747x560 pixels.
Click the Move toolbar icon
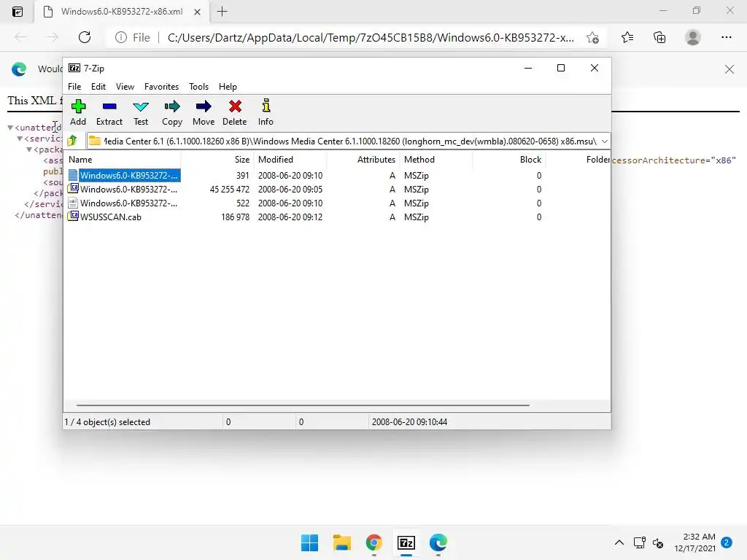tap(204, 112)
